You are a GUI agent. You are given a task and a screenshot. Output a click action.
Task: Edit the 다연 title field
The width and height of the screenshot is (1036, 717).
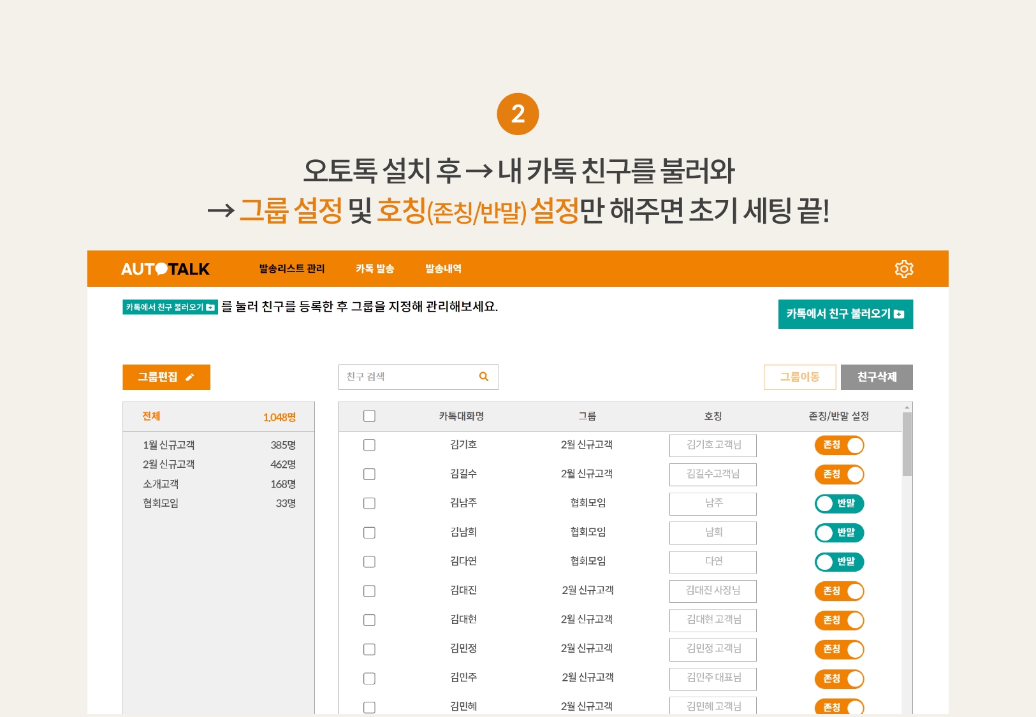pyautogui.click(x=713, y=562)
